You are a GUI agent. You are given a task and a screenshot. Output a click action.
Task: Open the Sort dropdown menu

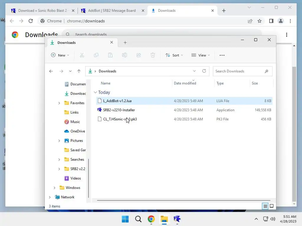(174, 55)
